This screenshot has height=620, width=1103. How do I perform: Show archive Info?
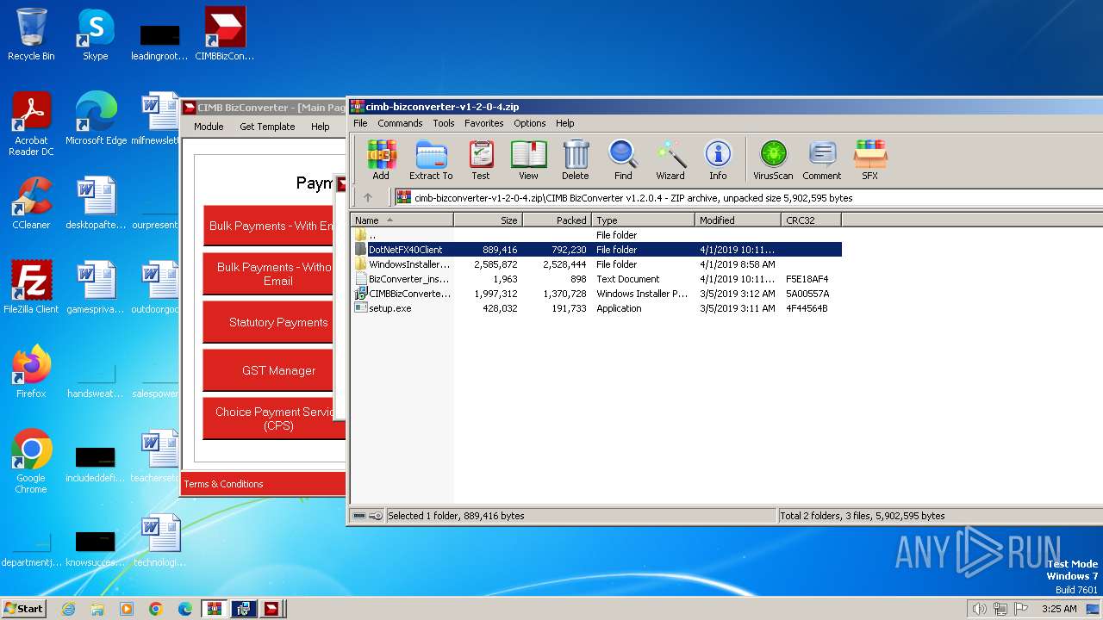[718, 160]
